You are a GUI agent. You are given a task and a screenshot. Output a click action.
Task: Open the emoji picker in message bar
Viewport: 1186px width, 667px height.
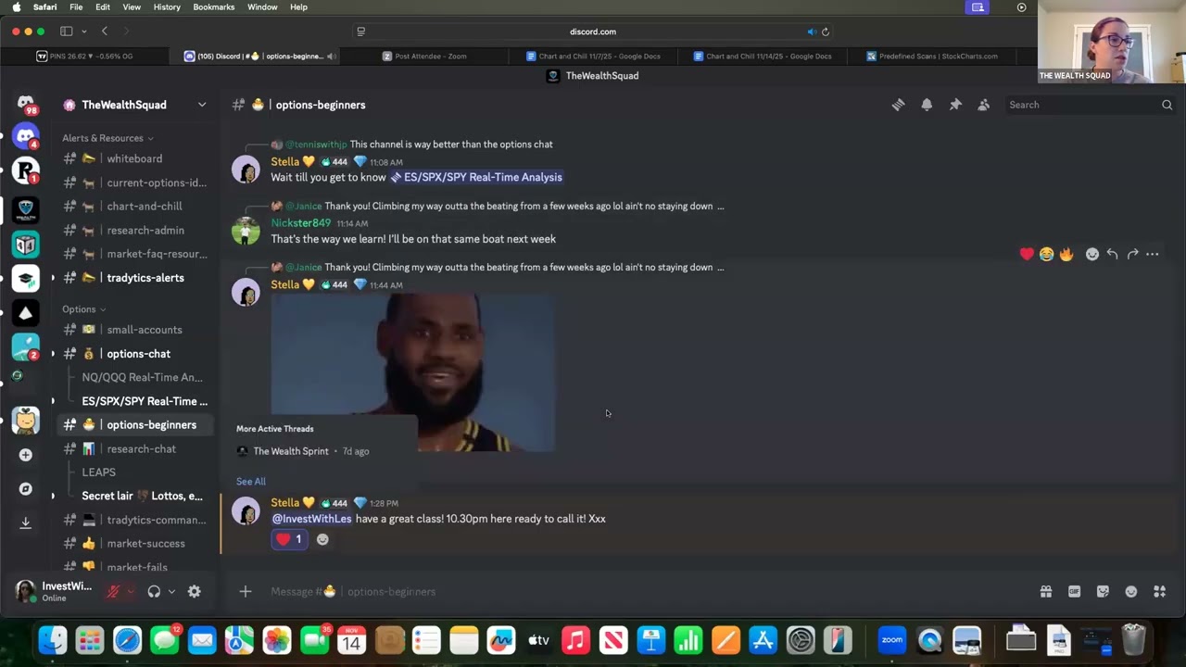pos(1131,591)
